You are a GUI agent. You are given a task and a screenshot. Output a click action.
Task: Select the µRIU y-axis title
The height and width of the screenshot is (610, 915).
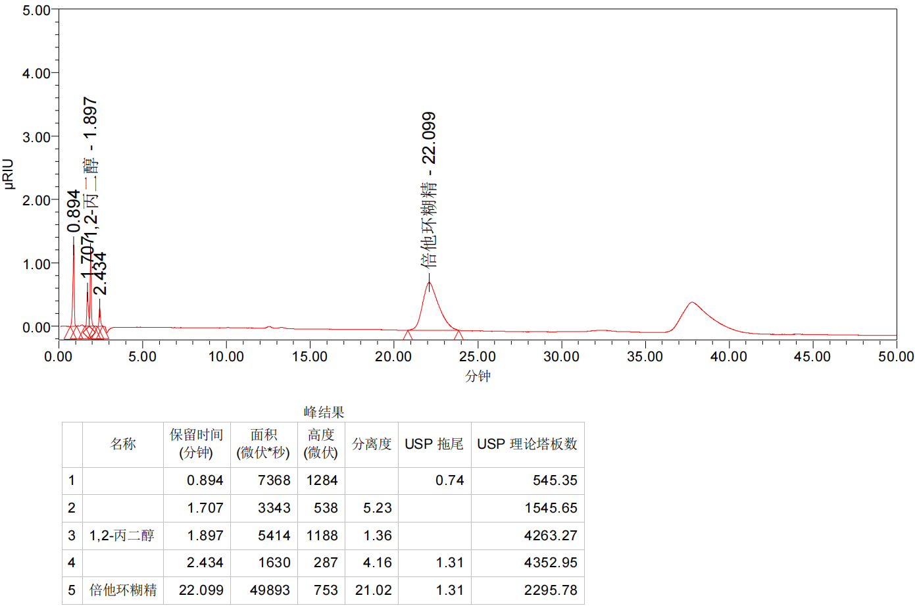point(9,174)
